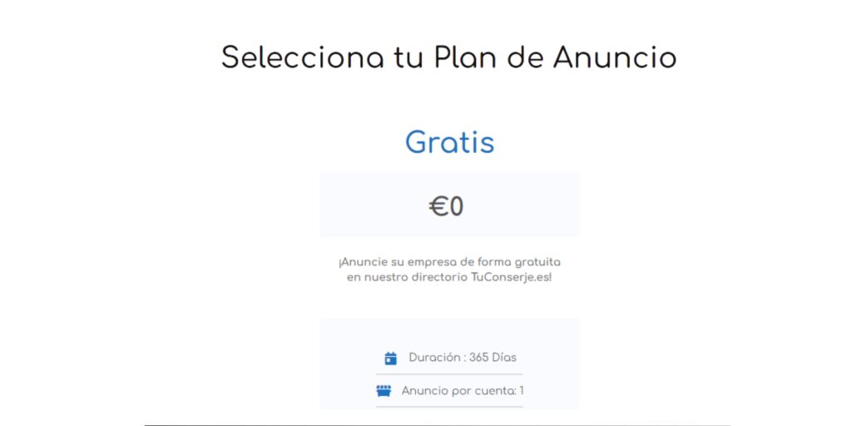Click the text en nuestro directorio
Viewport: 852px width, 426px height.
pos(406,278)
